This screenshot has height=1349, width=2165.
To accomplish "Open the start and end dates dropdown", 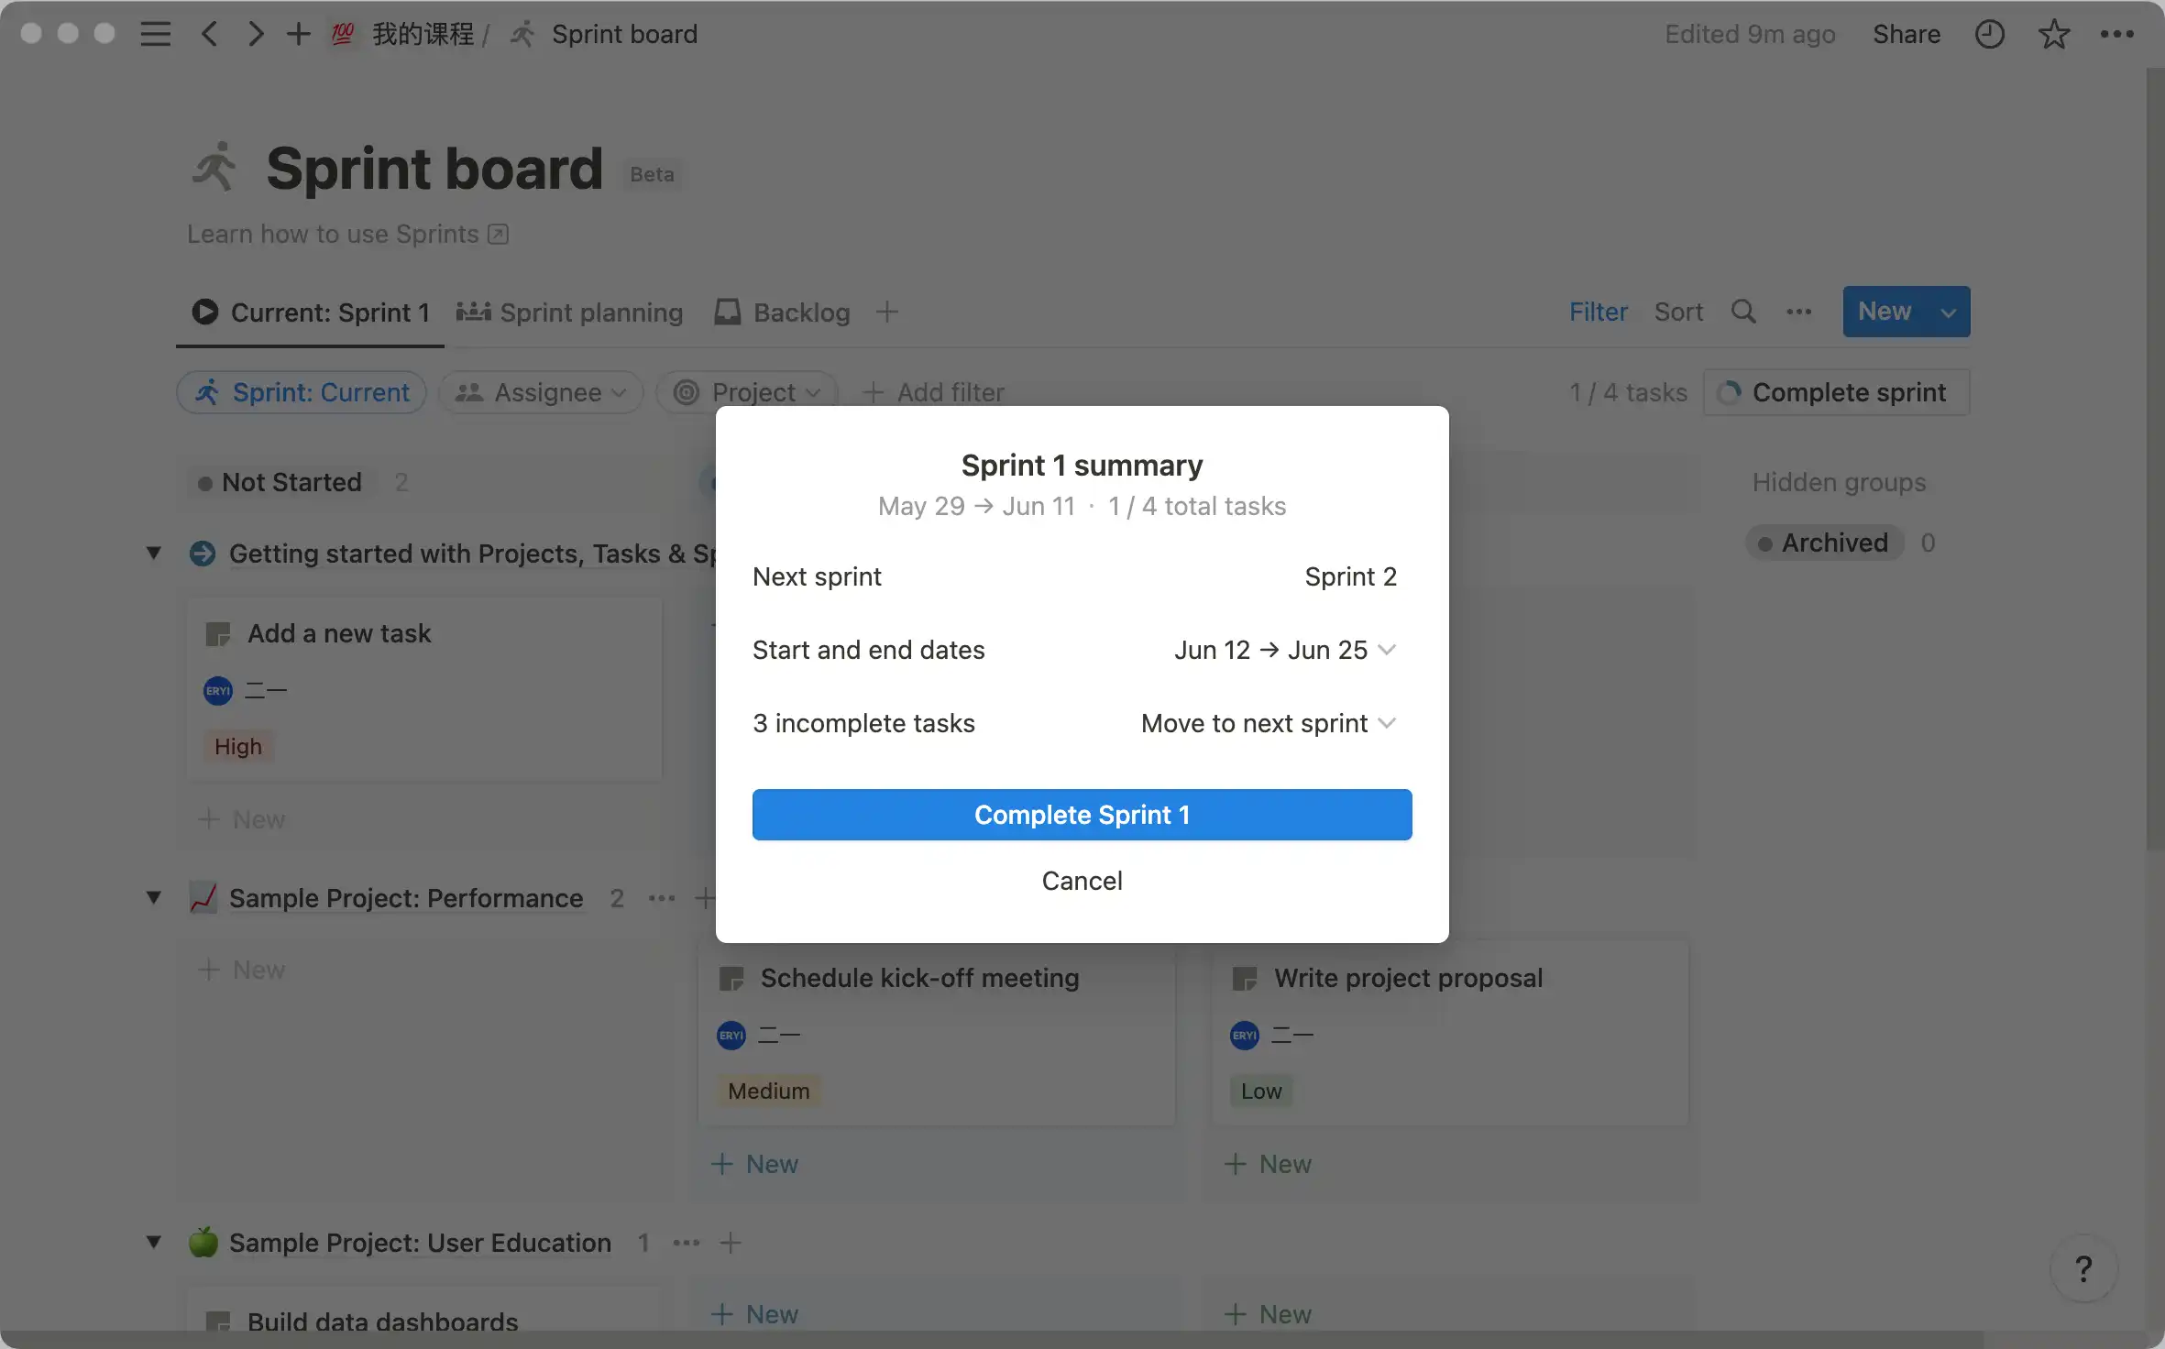I will pos(1284,650).
